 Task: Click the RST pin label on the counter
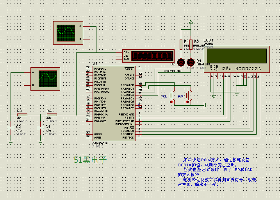(127, 59)
